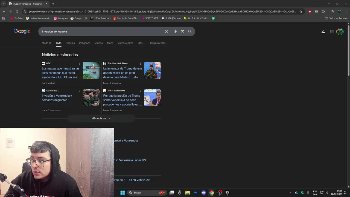Screen dimensions: 350x197
Task: Click the BBC article ship thumbnail
Action: [91, 70]
